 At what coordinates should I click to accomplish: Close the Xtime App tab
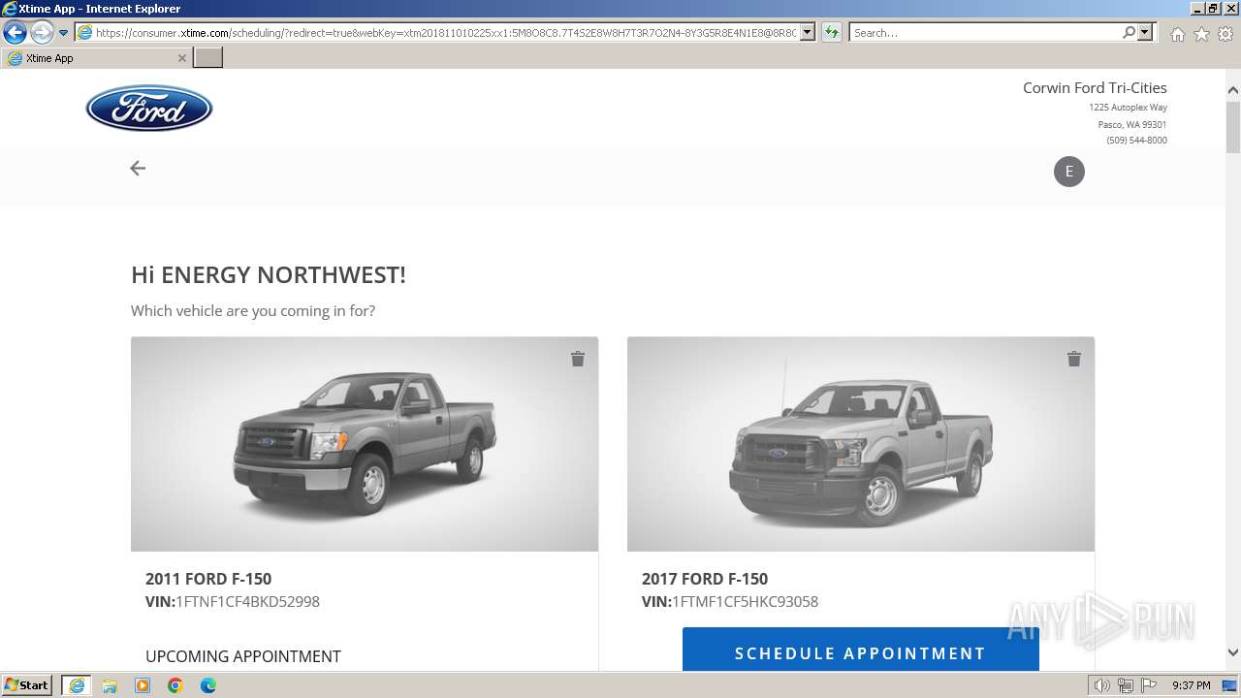point(181,58)
